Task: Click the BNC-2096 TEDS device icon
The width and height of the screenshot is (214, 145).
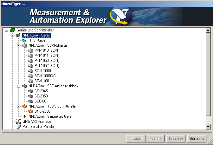Action: [30, 111]
